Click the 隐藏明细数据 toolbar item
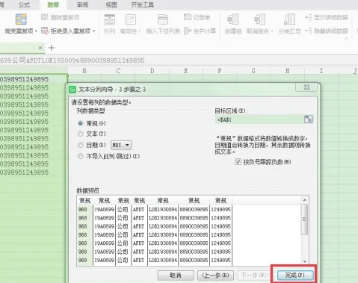This screenshot has width=358, height=283. coord(327,31)
